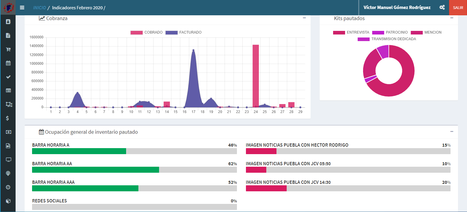Open Víctor Manuel Gómez Rodríguez user profile

(x=397, y=7)
